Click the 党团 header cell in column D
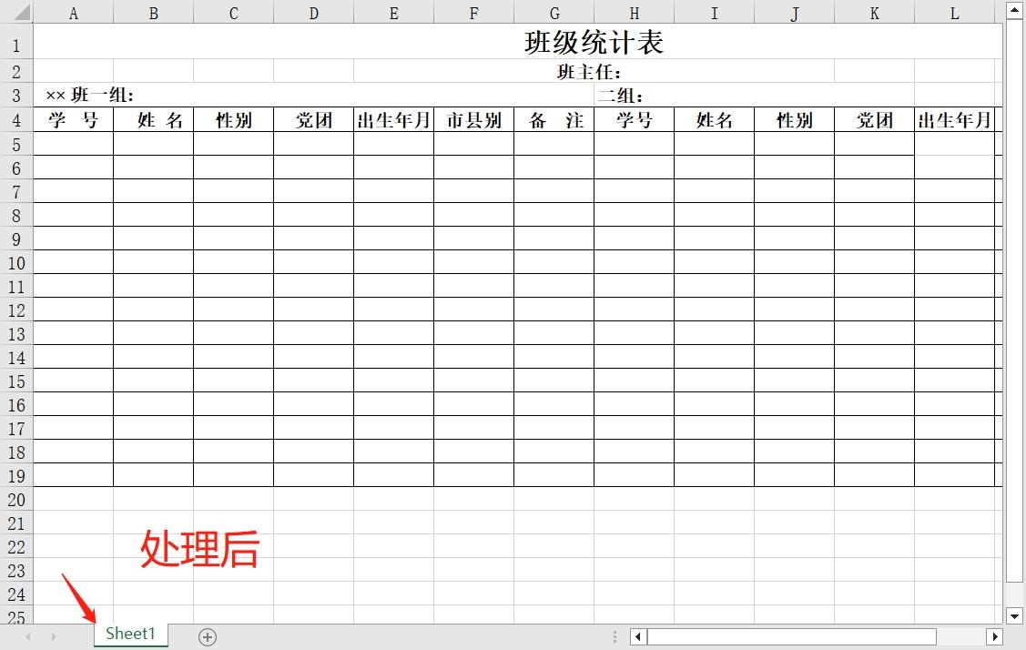This screenshot has height=650, width=1026. pyautogui.click(x=313, y=119)
